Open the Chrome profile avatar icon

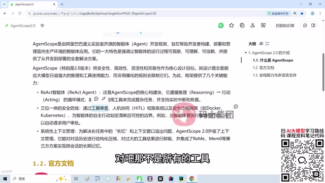point(312,14)
